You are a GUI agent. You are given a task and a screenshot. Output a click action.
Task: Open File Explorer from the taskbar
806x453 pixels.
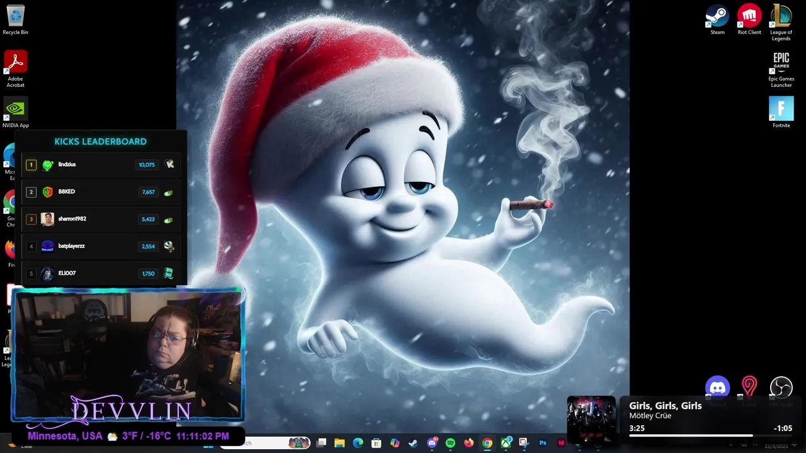point(339,443)
